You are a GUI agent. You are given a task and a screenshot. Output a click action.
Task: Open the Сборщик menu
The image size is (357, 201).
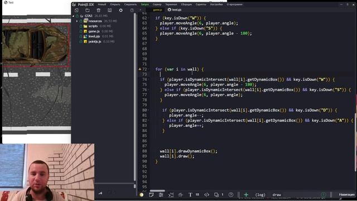coord(186,4)
